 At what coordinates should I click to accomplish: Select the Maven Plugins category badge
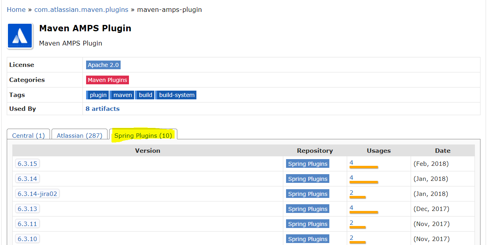point(108,80)
